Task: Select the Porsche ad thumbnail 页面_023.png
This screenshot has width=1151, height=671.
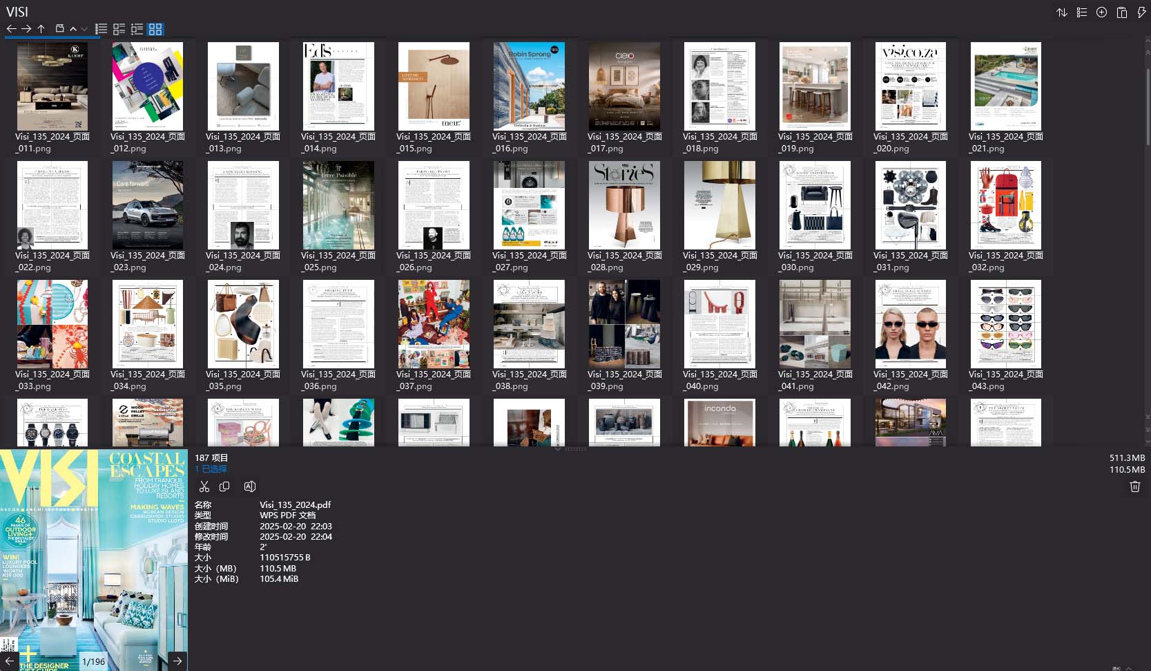Action: tap(148, 205)
